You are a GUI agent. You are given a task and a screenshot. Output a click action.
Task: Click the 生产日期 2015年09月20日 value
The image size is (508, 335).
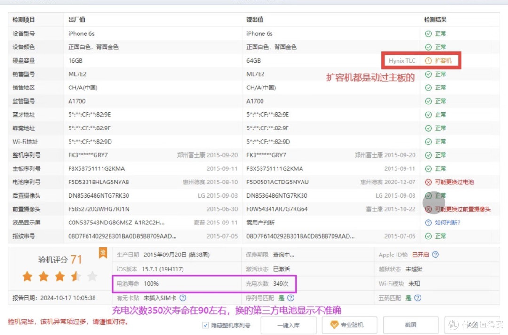click(x=176, y=255)
